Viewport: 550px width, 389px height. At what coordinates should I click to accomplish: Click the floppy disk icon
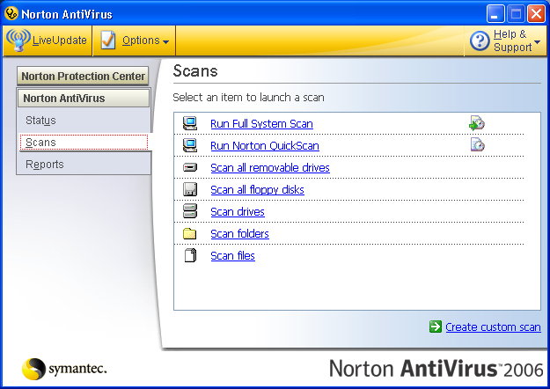(190, 189)
